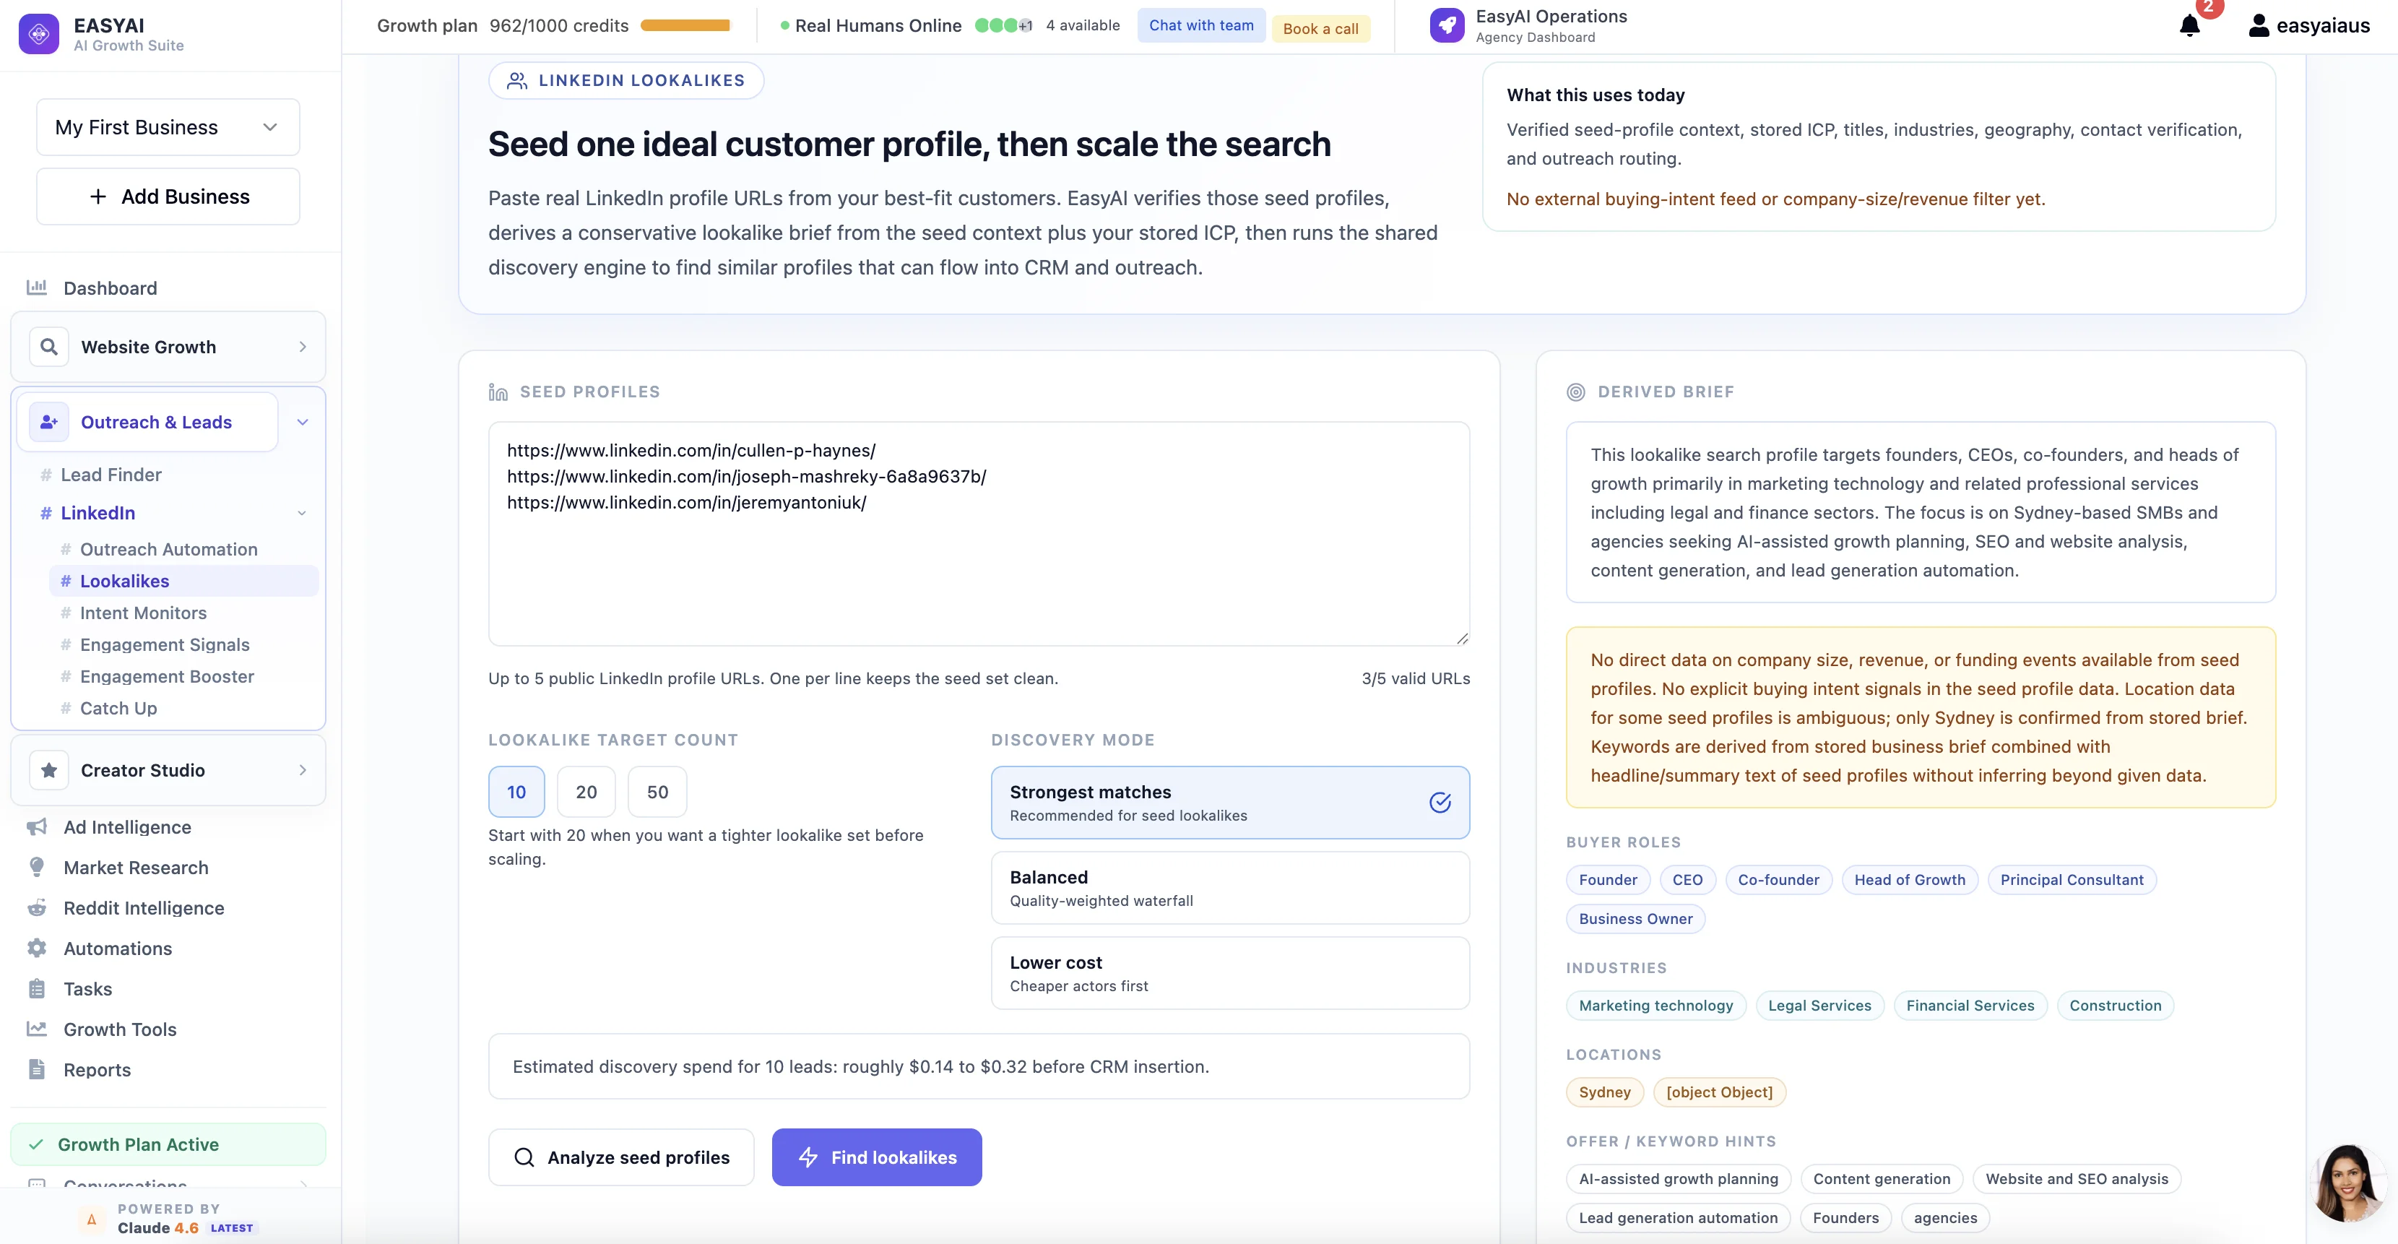Click the LinkedIn seed profiles icon
Screen dimensions: 2398x1244
(x=498, y=392)
